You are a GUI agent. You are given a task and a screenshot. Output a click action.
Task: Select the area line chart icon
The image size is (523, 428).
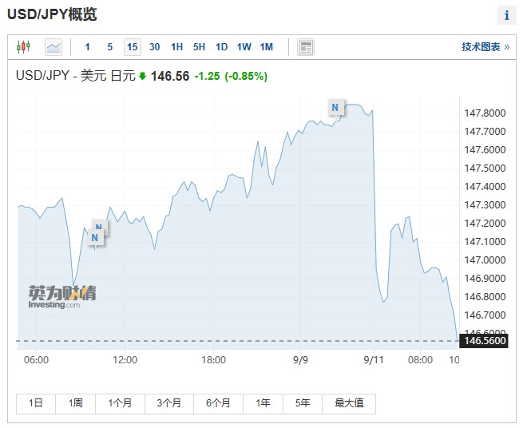[53, 47]
